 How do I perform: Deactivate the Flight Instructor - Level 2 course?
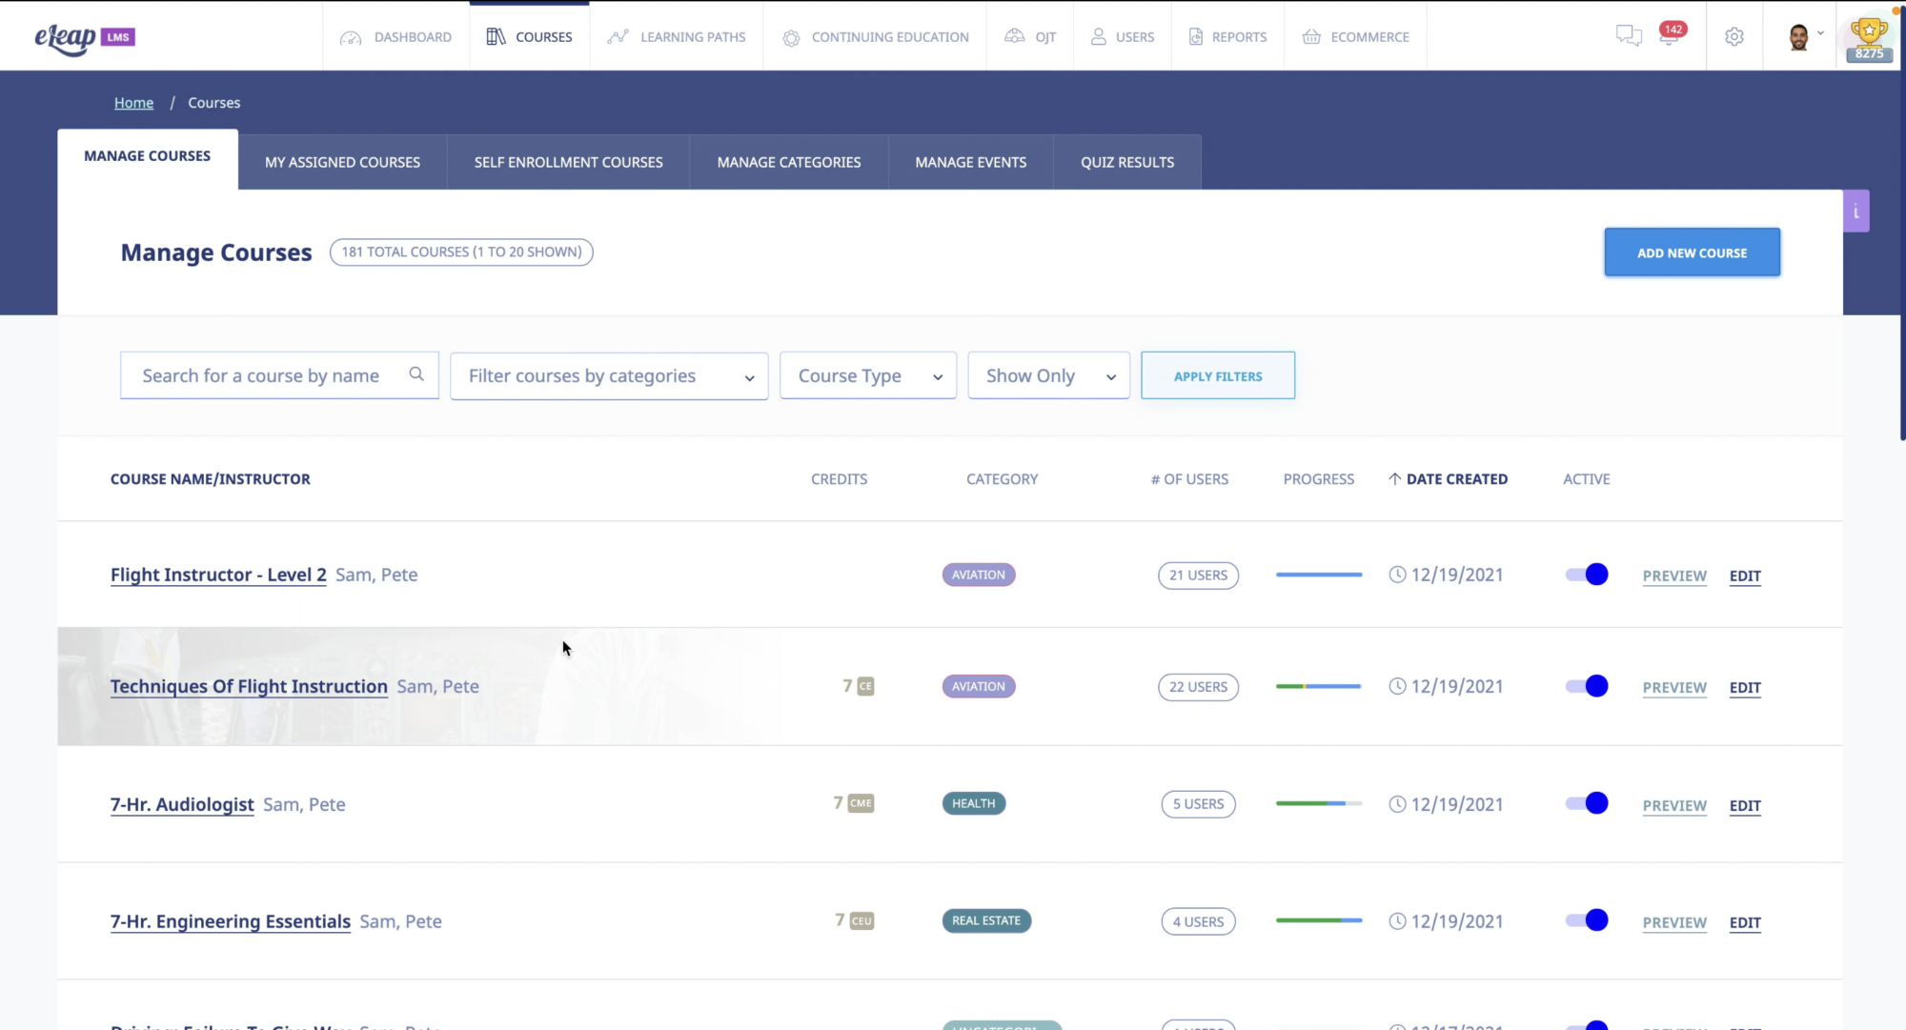click(x=1586, y=575)
